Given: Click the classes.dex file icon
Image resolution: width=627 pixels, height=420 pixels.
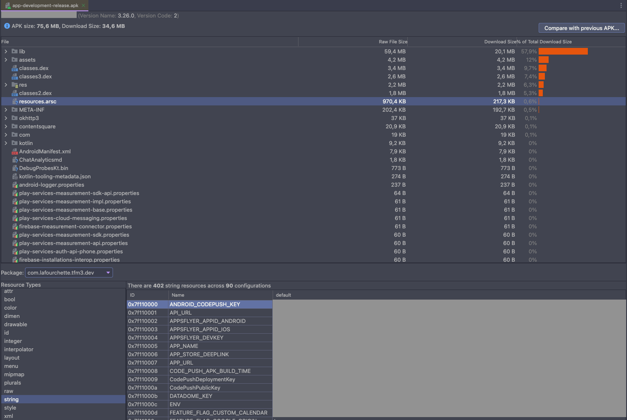Looking at the screenshot, I should pos(15,68).
